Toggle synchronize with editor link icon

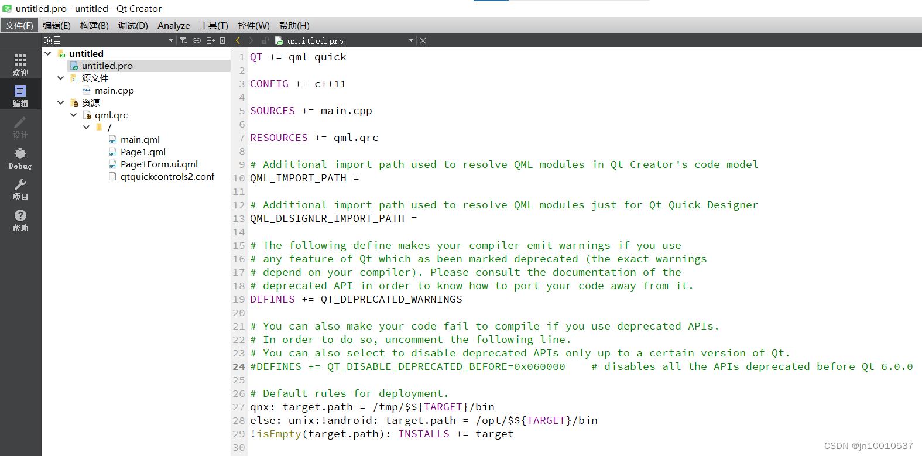(x=197, y=40)
